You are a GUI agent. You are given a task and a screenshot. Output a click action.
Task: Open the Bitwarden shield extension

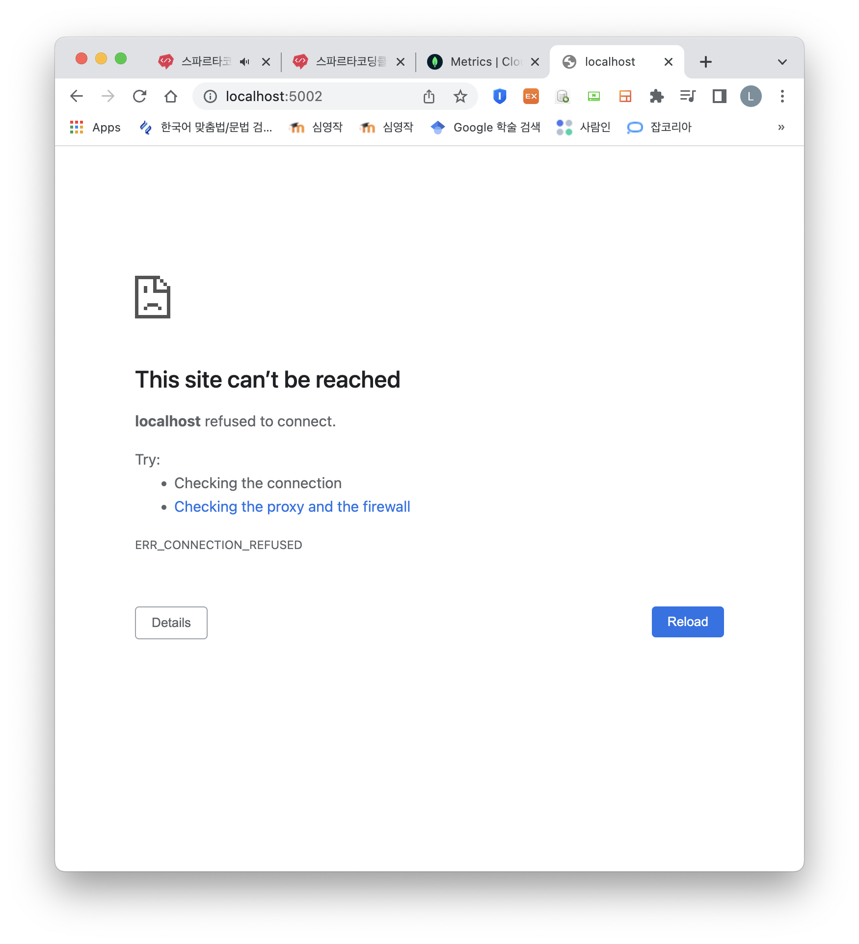(x=500, y=96)
